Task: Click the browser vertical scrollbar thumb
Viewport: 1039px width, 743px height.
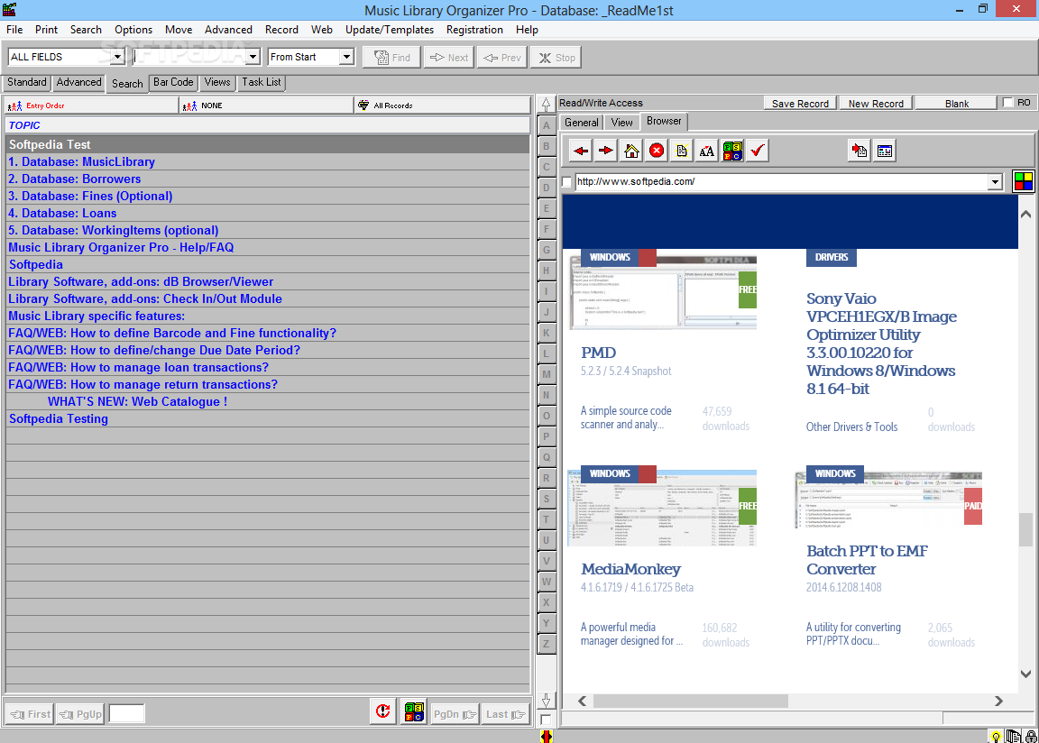Action: coord(1025,529)
